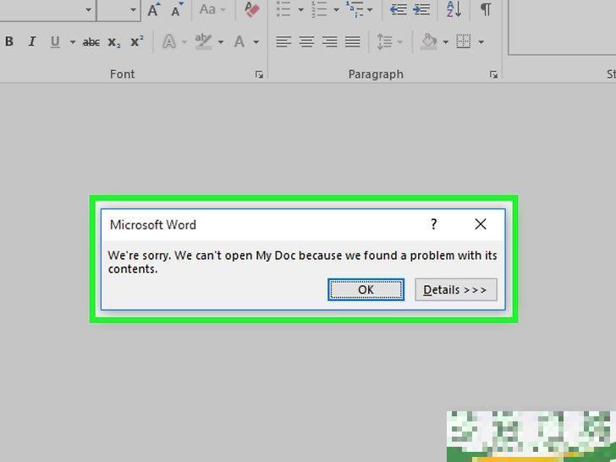This screenshot has height=462, width=616.
Task: Apply strikethrough to text
Action: pyautogui.click(x=91, y=41)
